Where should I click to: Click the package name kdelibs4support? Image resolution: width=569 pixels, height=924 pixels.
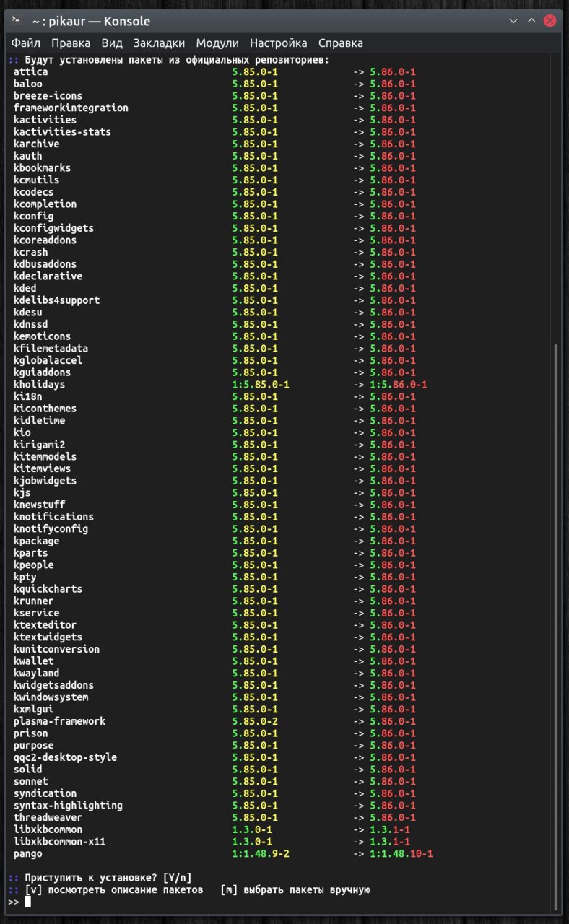point(56,300)
